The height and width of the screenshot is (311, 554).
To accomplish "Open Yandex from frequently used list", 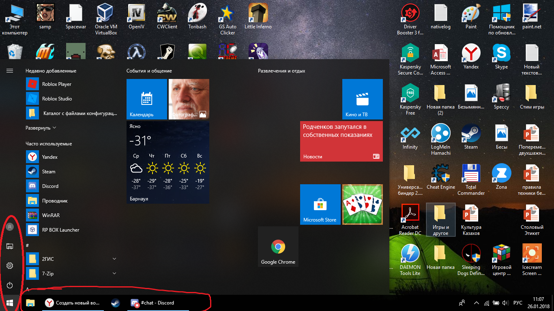I will tap(72, 157).
